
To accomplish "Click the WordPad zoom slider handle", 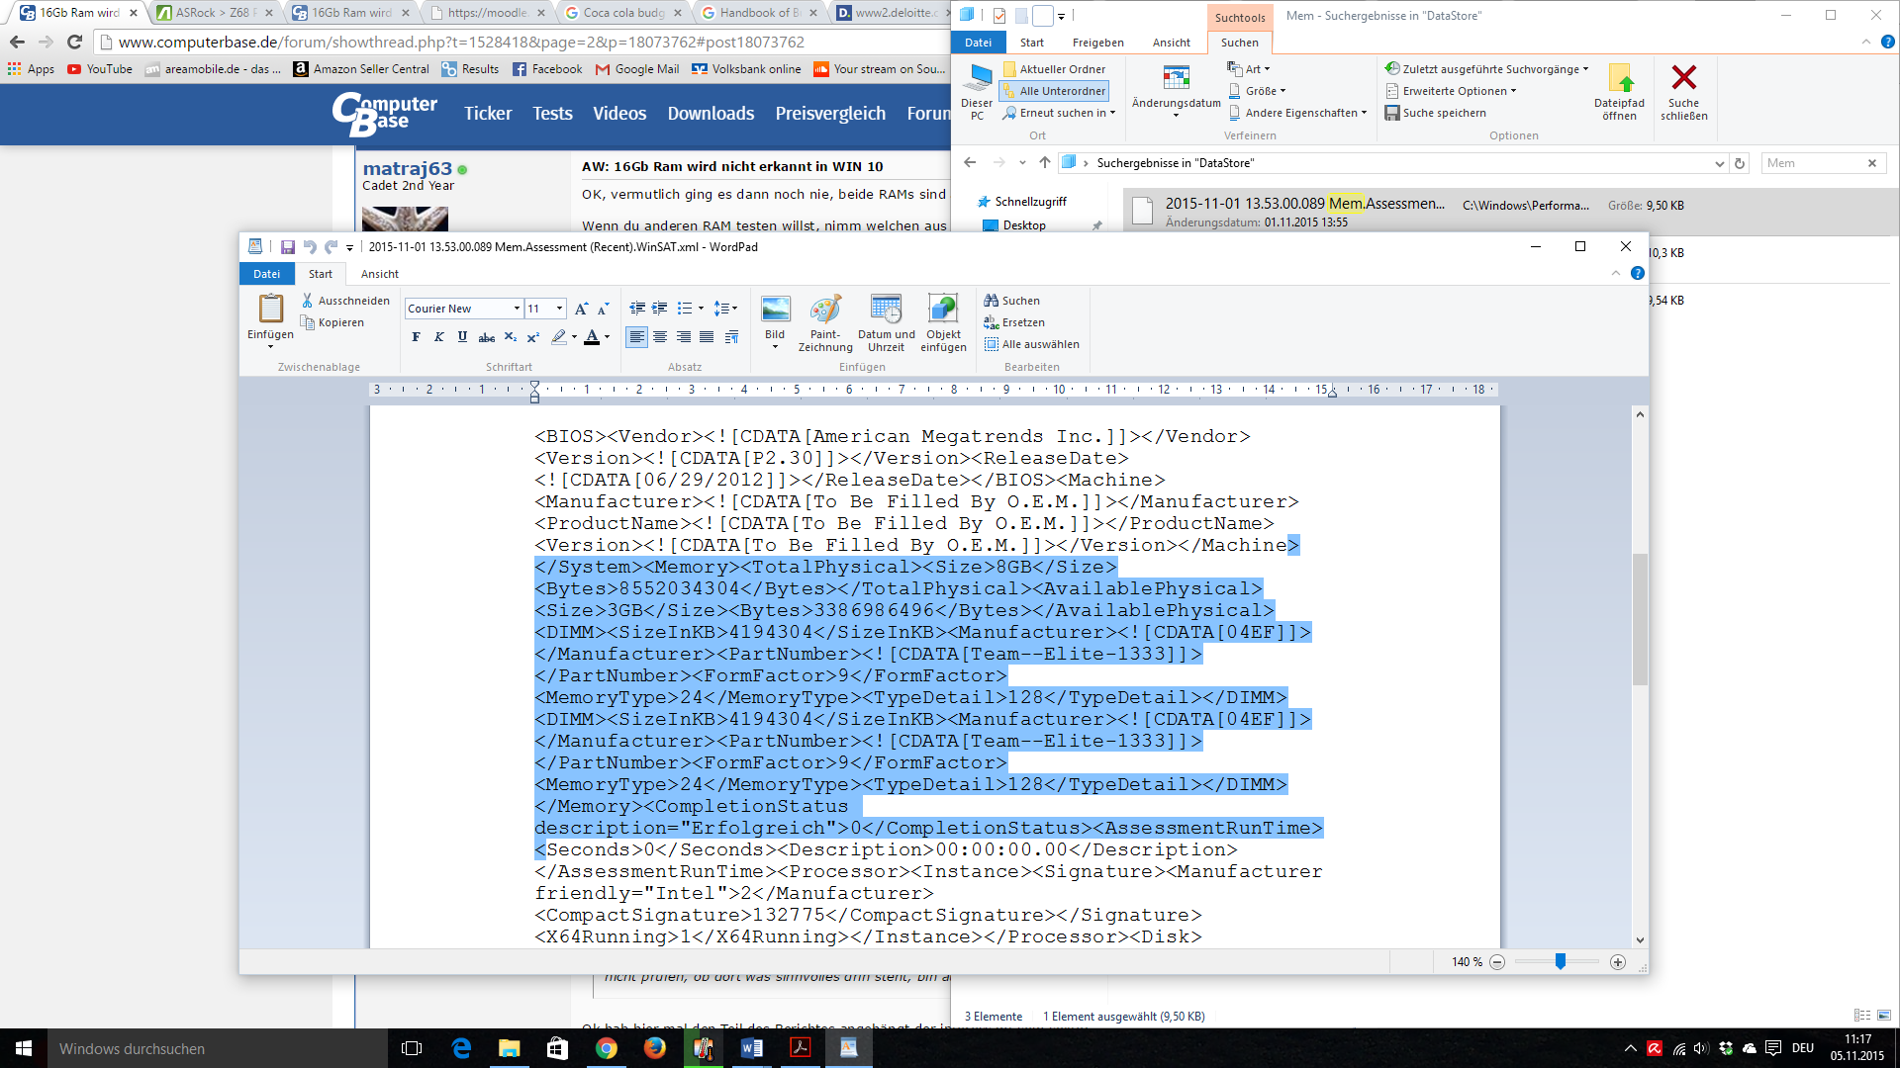I will [x=1560, y=961].
